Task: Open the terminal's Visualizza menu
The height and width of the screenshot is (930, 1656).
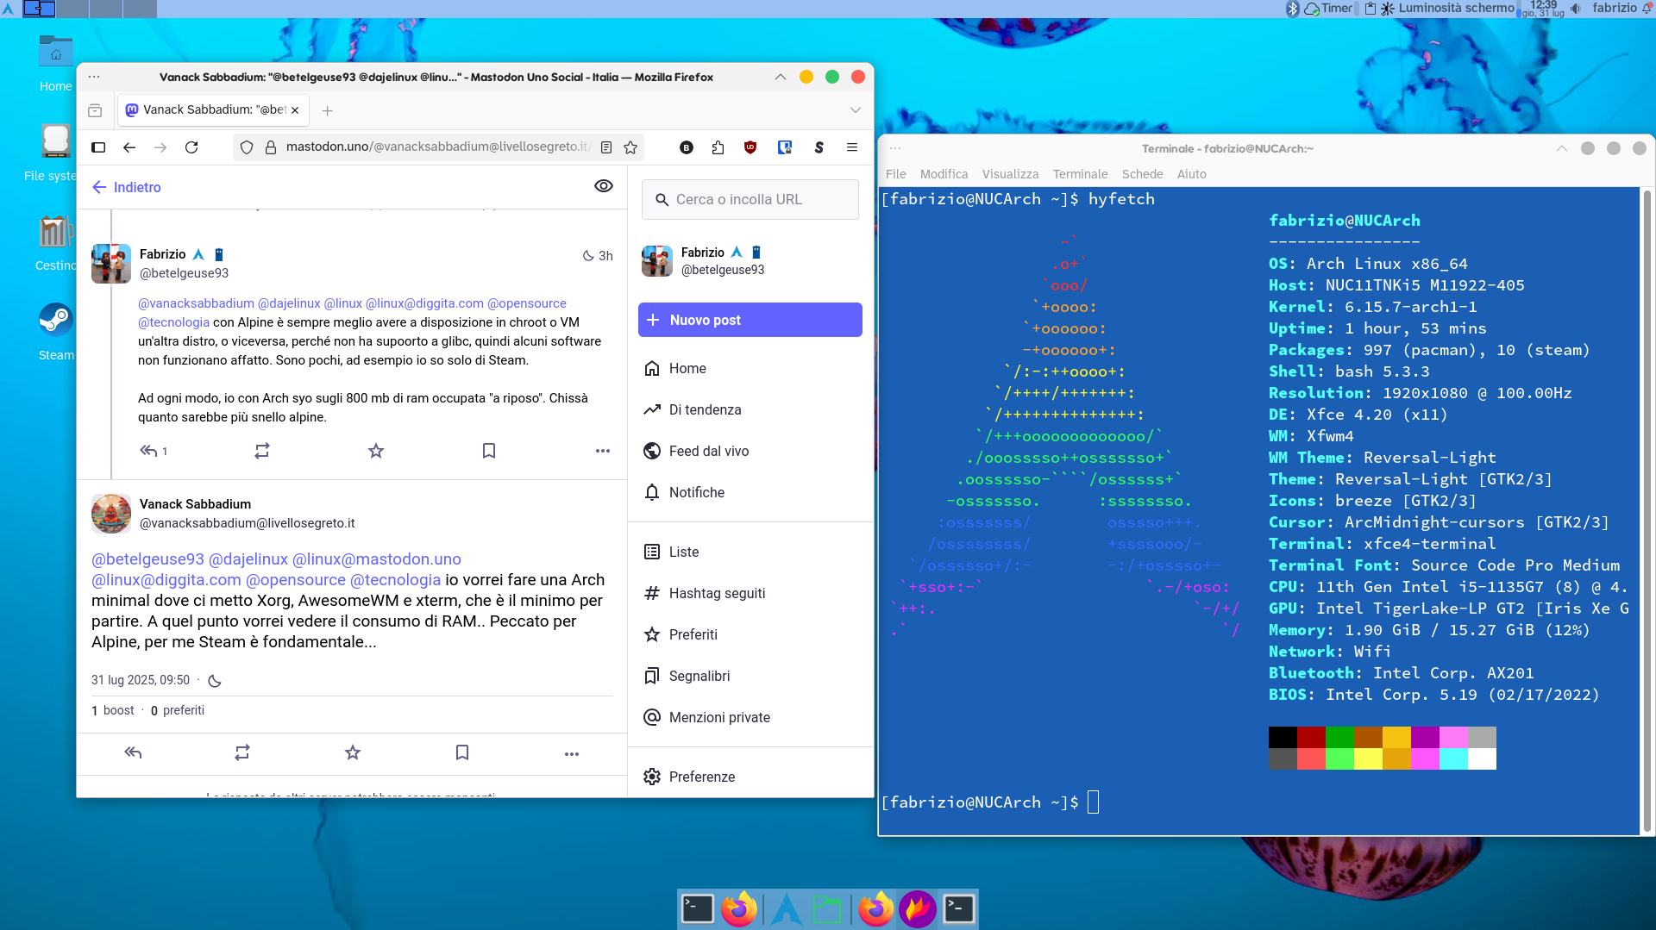Action: point(1011,174)
